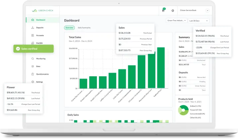Select the Overview tab
The height and width of the screenshot is (139, 238).
(69, 28)
